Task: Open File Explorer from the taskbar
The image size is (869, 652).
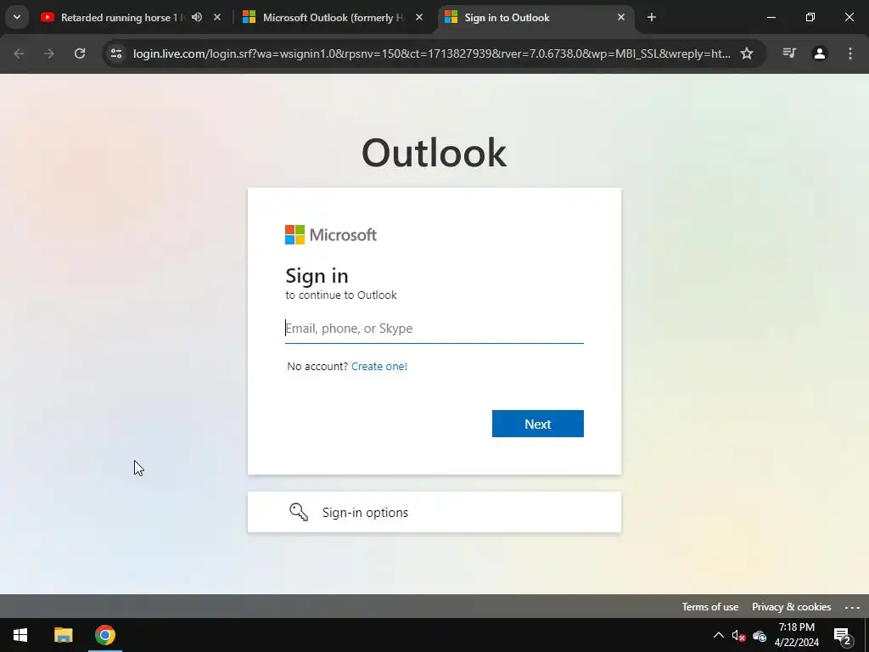Action: point(63,635)
